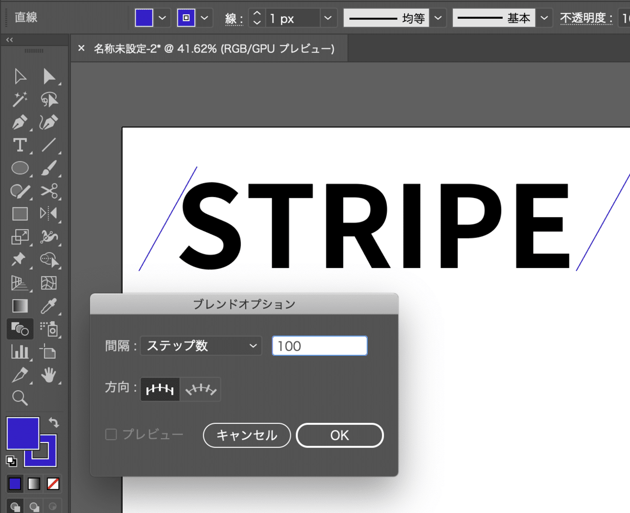Open the 均等 width profile dropdown
Image resolution: width=630 pixels, height=513 pixels.
click(x=438, y=18)
